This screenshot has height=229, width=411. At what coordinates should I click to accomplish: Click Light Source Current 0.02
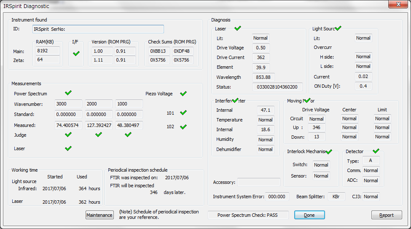[363, 77]
